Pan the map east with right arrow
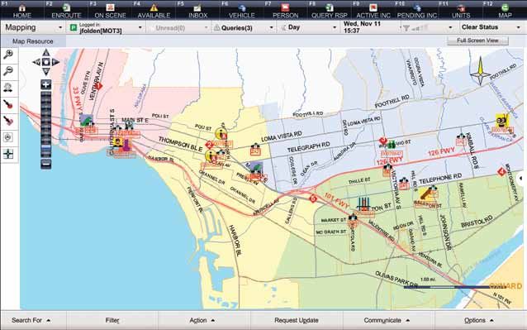 (55, 62)
